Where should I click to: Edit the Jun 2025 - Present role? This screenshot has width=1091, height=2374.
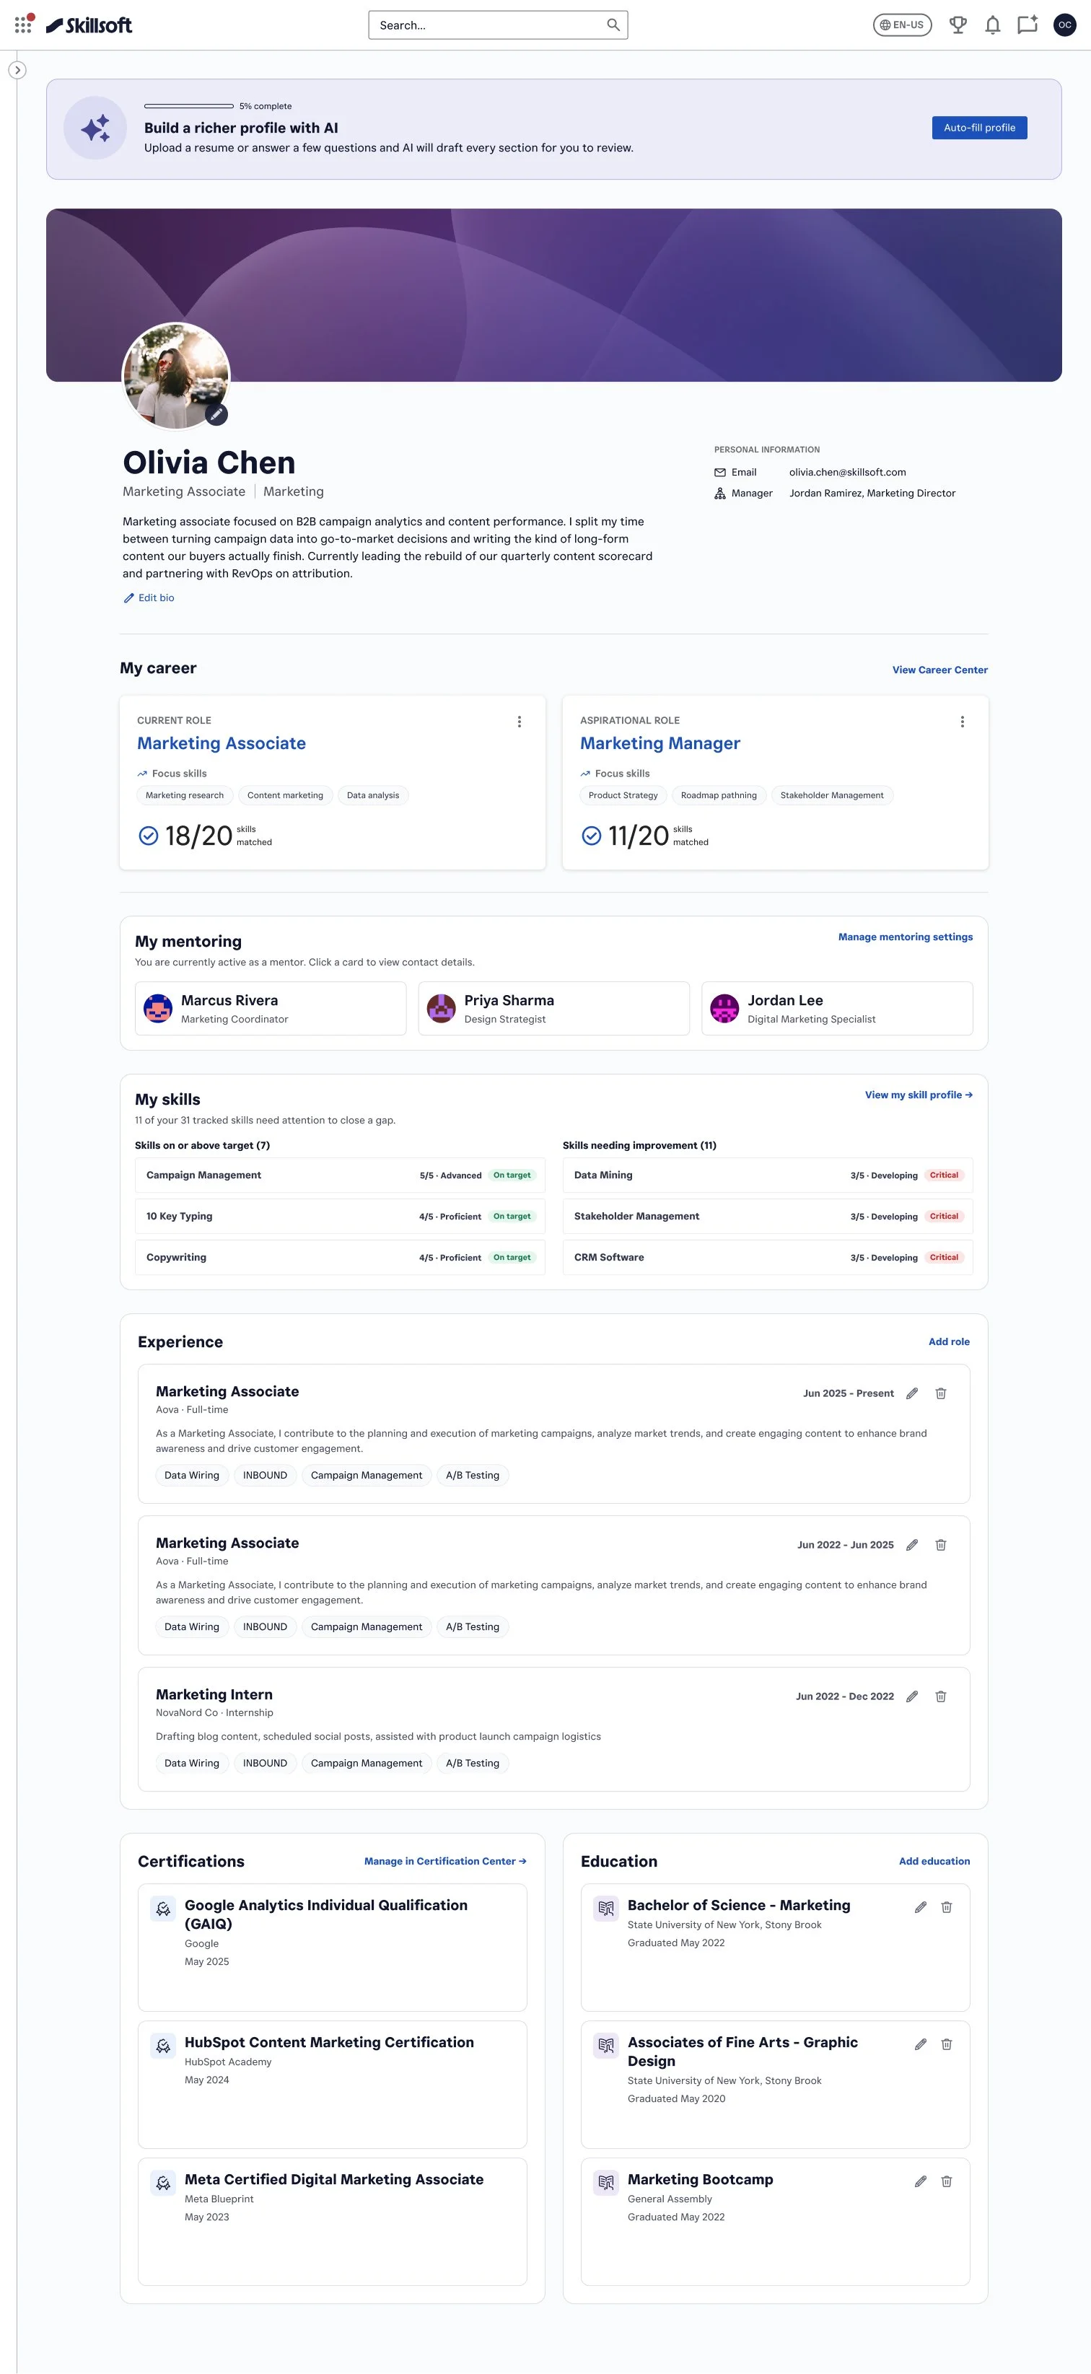pyautogui.click(x=911, y=1393)
